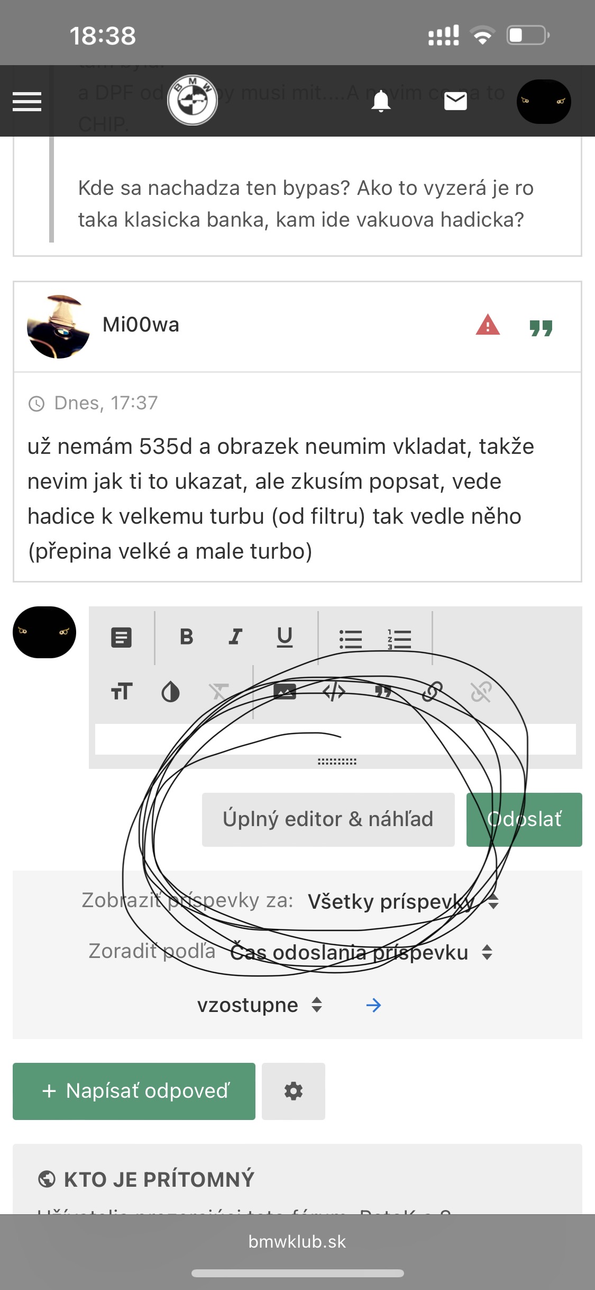Screen dimensions: 595x1290
Task: Open the private messages envelope
Action: click(455, 101)
